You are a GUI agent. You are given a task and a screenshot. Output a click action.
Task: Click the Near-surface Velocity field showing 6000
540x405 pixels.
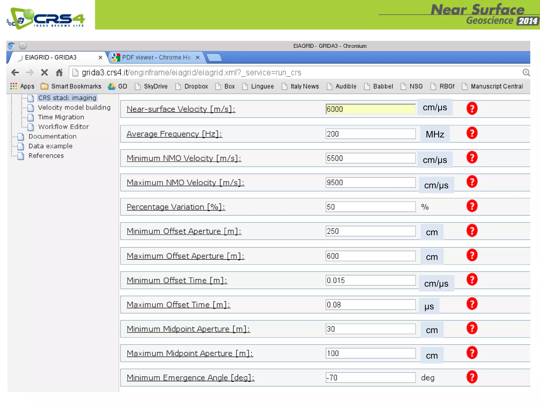pos(370,109)
